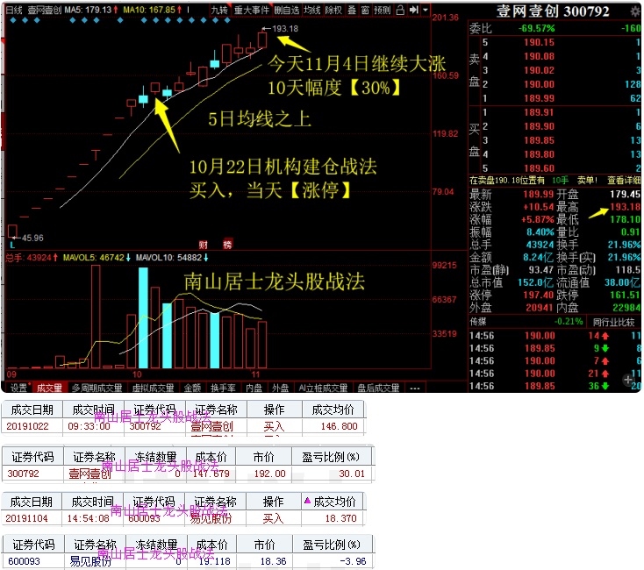The width and height of the screenshot is (644, 570).
Task: Click the arrow-to-bar icon in chart toolbar
Action: coord(413,11)
